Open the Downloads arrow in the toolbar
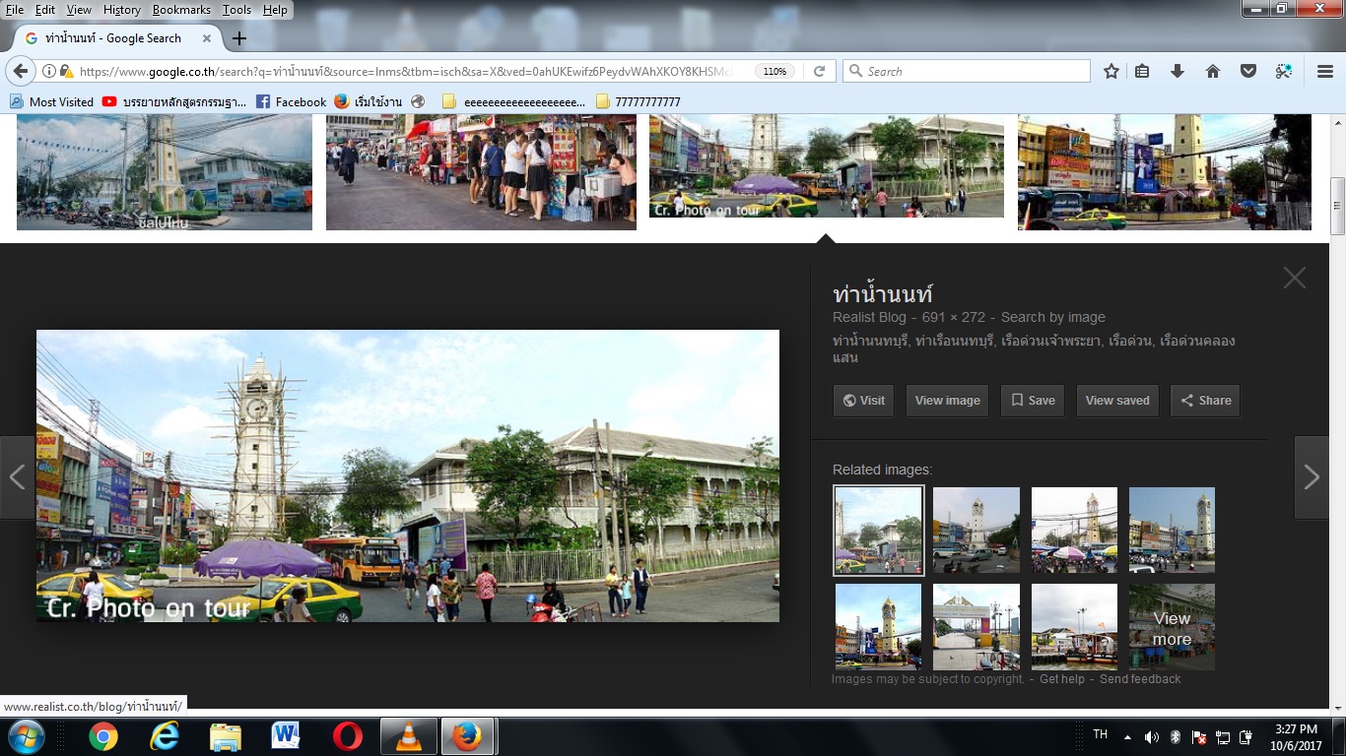Image resolution: width=1346 pixels, height=756 pixels. (x=1178, y=71)
